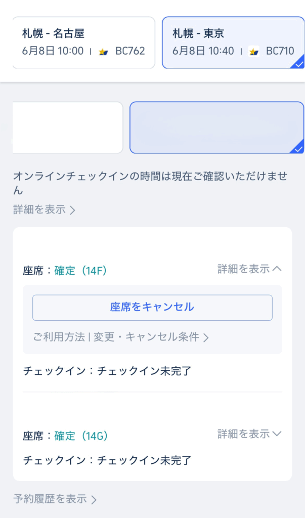This screenshot has height=518, width=305.
Task: Select the highlighted blue passenger card
Action: 217,127
